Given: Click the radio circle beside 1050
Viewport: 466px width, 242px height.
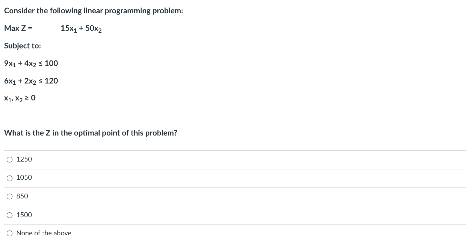Looking at the screenshot, I should click(x=9, y=178).
